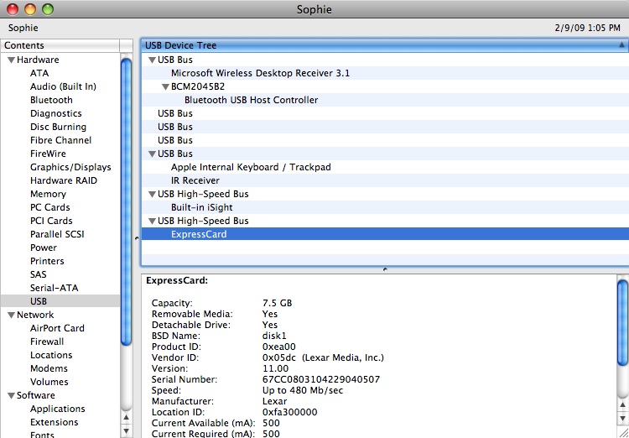Select Disc Burning item
The image size is (629, 438).
[x=58, y=127]
